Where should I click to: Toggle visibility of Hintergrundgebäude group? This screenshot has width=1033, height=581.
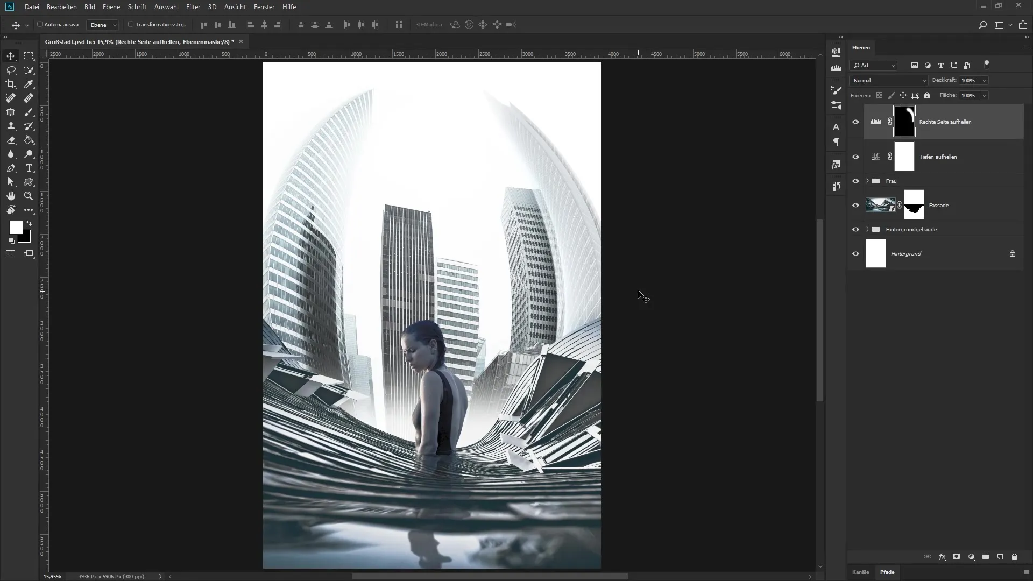pos(855,229)
